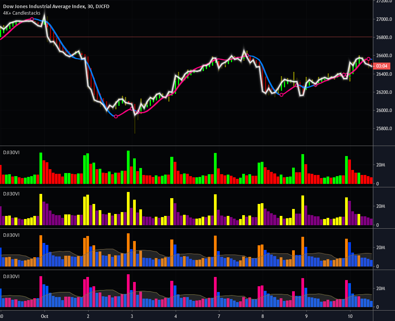Image resolution: width=395 pixels, height=321 pixels.
Task: Click the red 03:04 countdown price label
Action: point(382,66)
